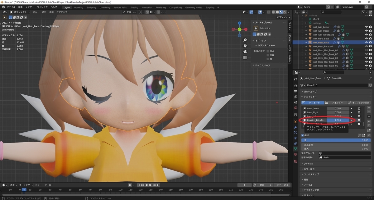374x200 pixels.
Task: Toggle camera view icon in viewport
Action: [245, 52]
